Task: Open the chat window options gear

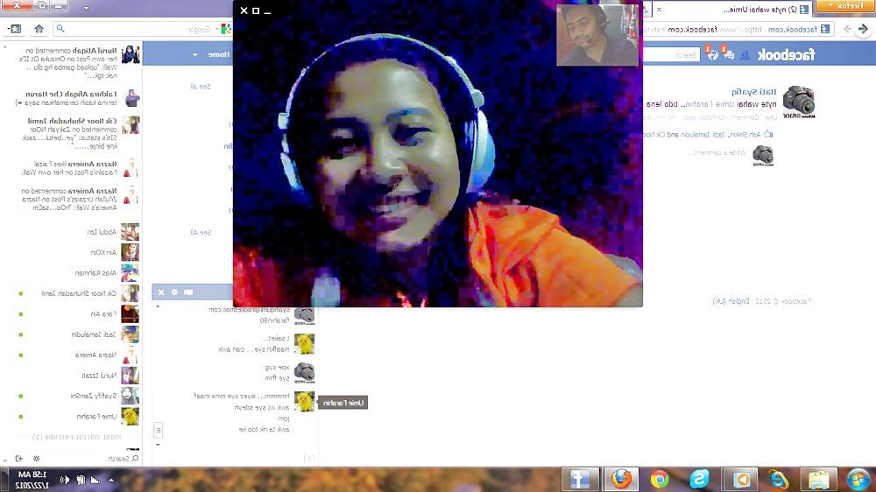Action: pyautogui.click(x=175, y=292)
